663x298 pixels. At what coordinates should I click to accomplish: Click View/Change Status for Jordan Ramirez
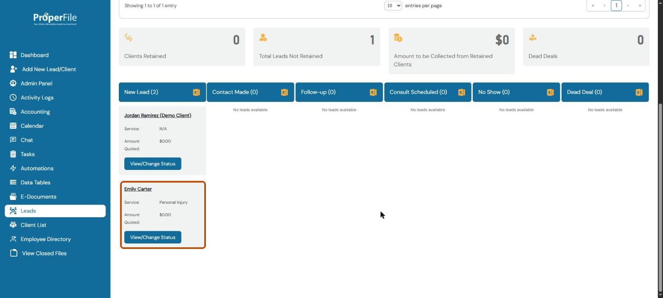pos(153,164)
